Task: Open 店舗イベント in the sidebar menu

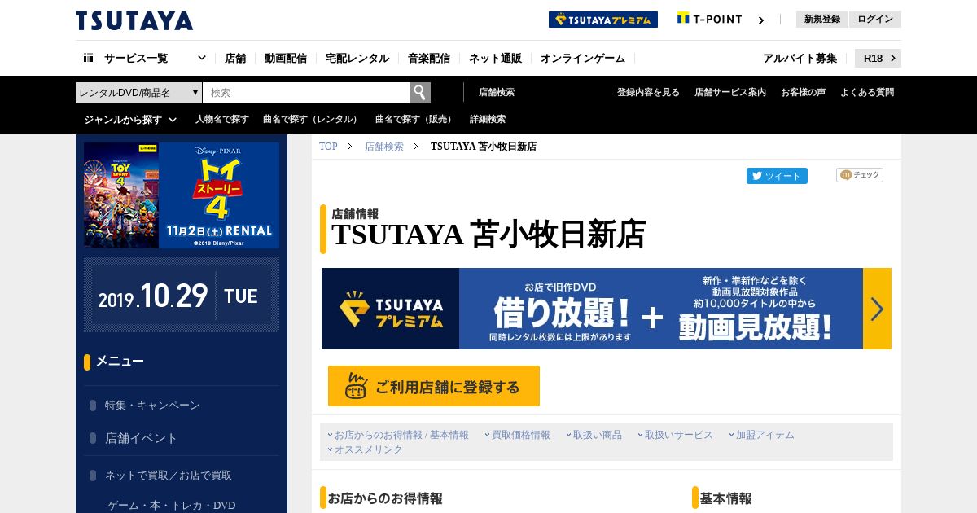Action: pyautogui.click(x=141, y=438)
